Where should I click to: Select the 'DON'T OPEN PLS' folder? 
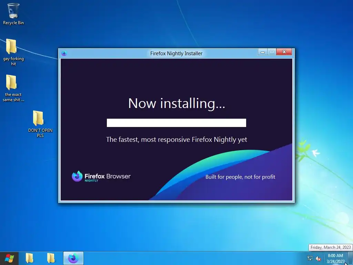point(40,124)
